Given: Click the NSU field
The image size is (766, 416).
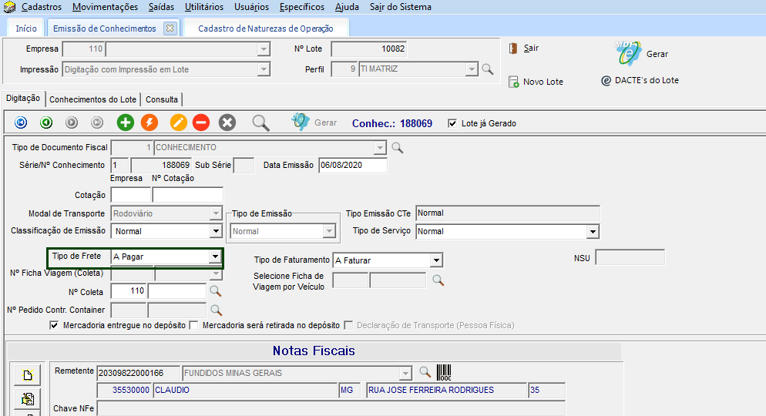Looking at the screenshot, I should pyautogui.click(x=630, y=257).
